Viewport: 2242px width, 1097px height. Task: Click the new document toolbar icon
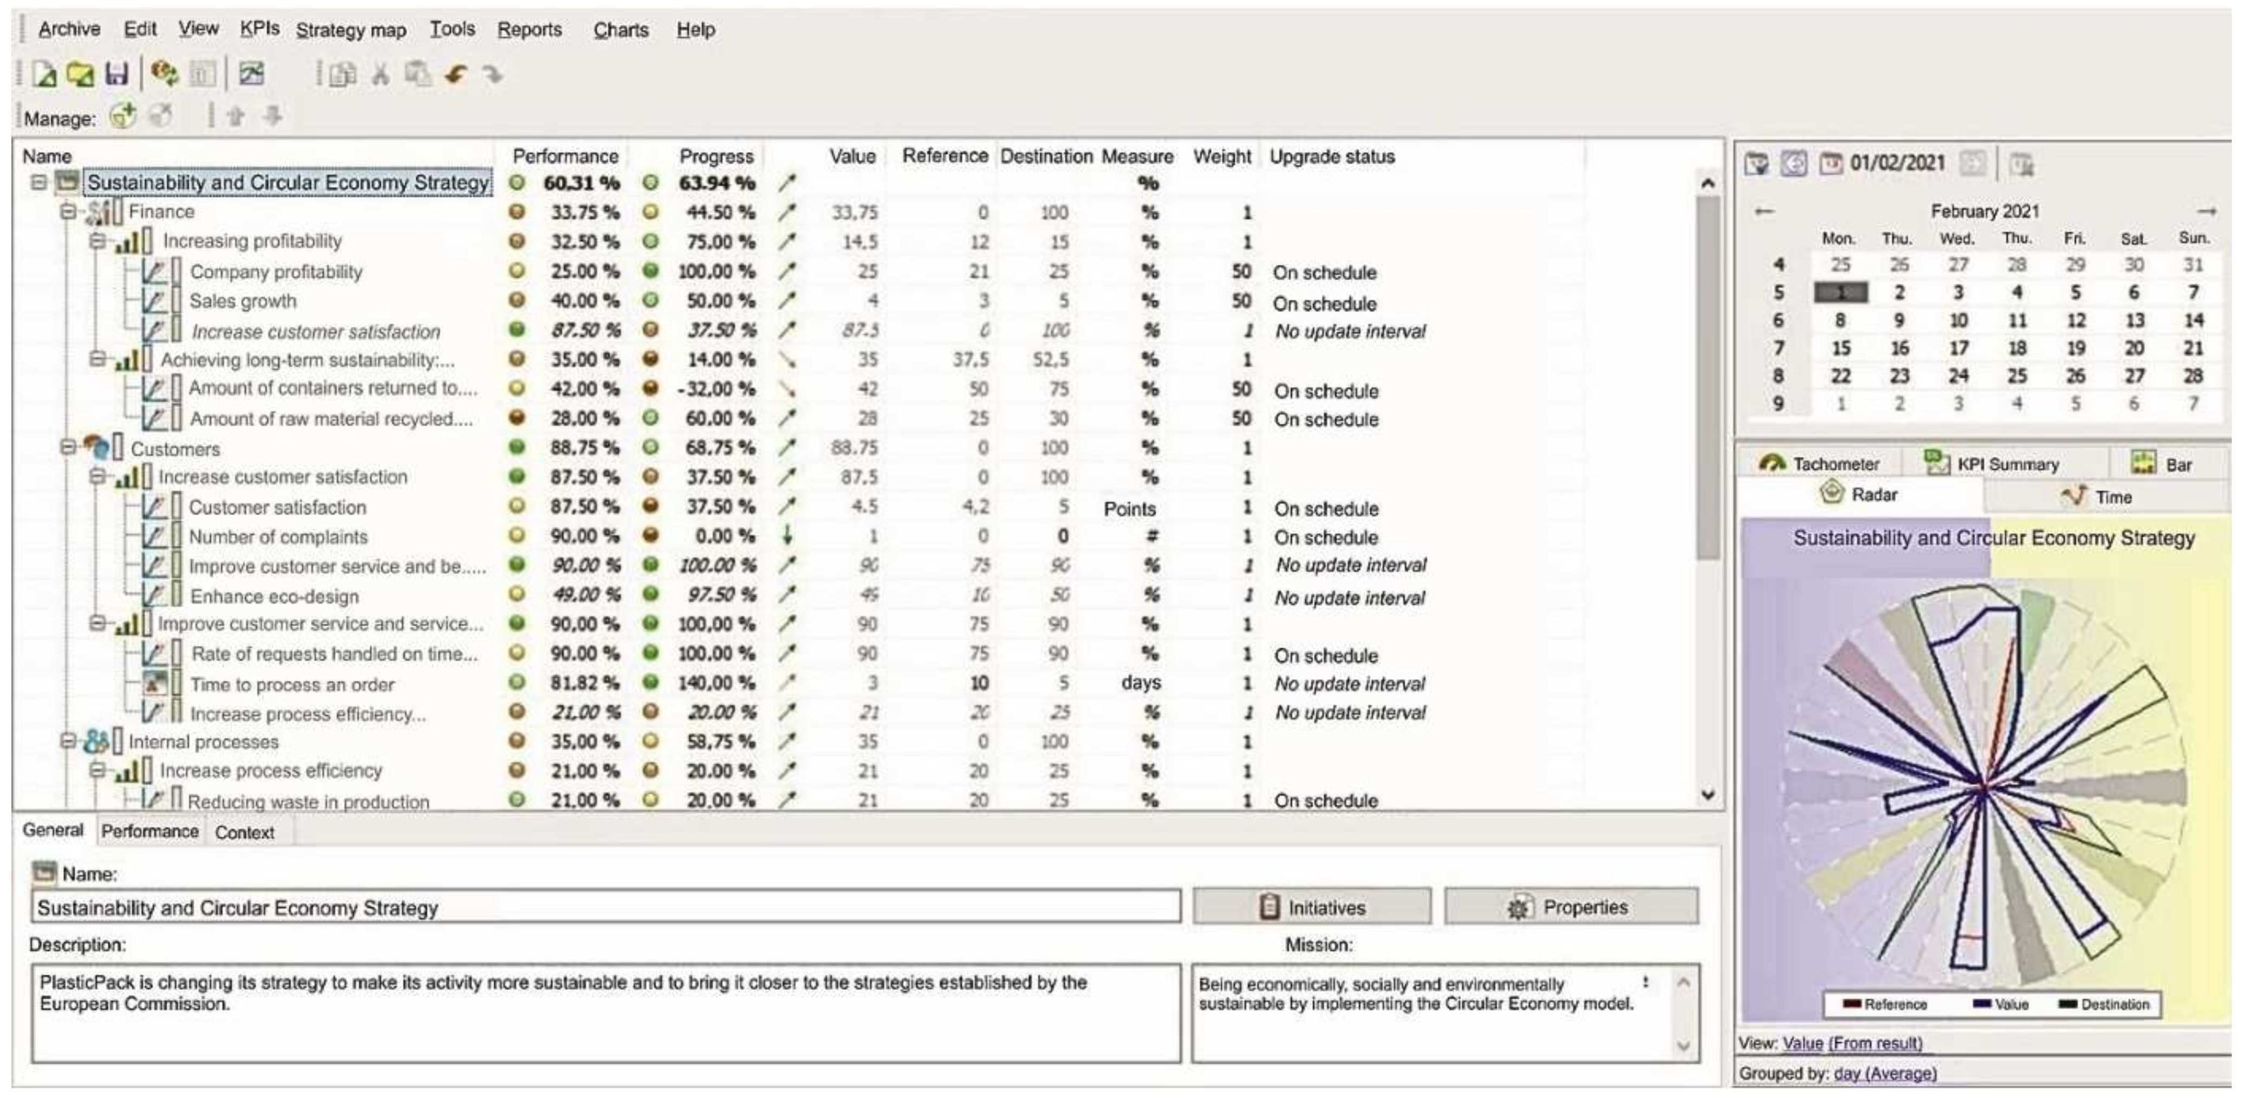(x=44, y=74)
